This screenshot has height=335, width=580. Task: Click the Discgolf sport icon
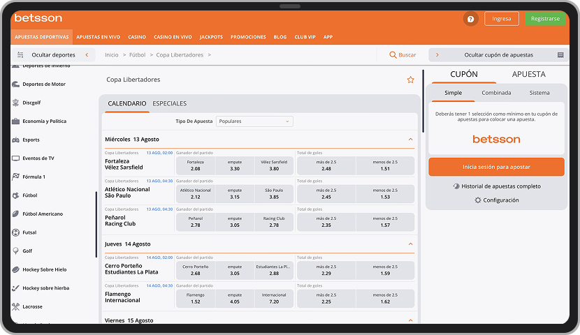[x=15, y=103]
